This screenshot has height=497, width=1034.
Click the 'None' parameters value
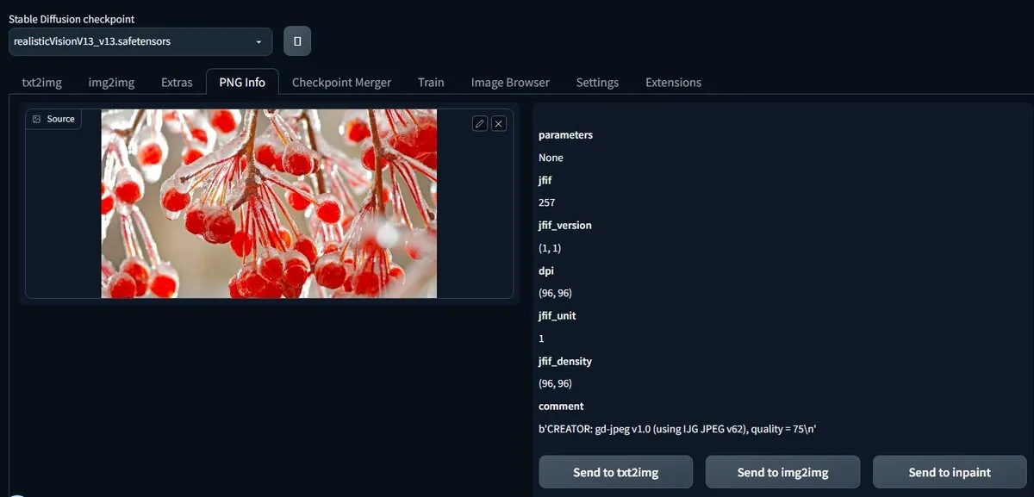[x=551, y=158]
